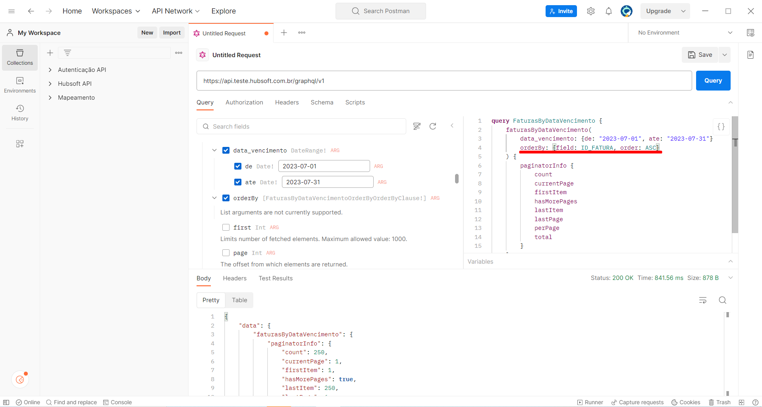Viewport: 762px width, 407px height.
Task: Open the API Network dropdown
Action: point(176,11)
